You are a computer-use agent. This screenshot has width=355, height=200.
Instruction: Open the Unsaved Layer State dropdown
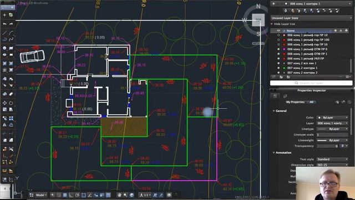311,18
